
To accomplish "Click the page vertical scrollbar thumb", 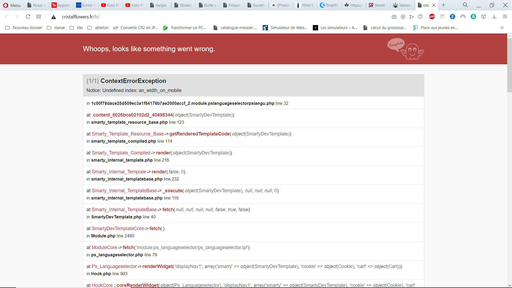I will [x=509, y=65].
